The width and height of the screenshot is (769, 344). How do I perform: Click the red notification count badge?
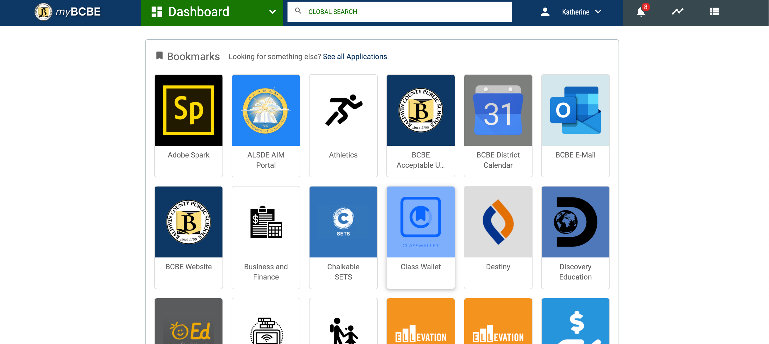click(645, 7)
